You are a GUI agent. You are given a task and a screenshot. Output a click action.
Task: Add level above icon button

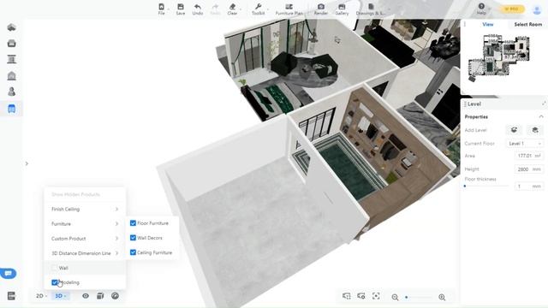point(514,130)
